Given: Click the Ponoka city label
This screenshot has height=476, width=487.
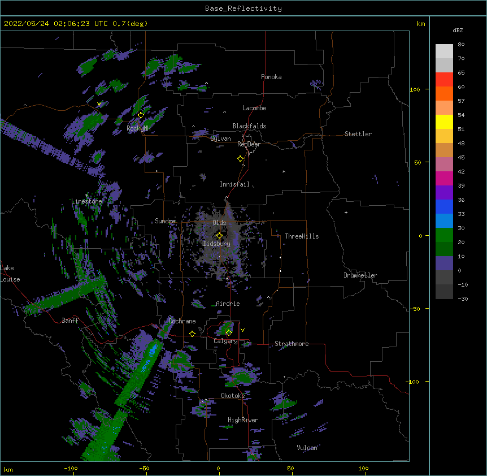Looking at the screenshot, I should [x=271, y=77].
